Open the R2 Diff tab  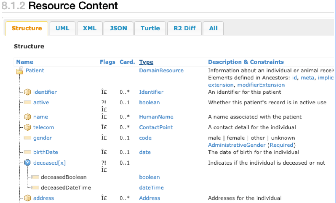click(184, 29)
